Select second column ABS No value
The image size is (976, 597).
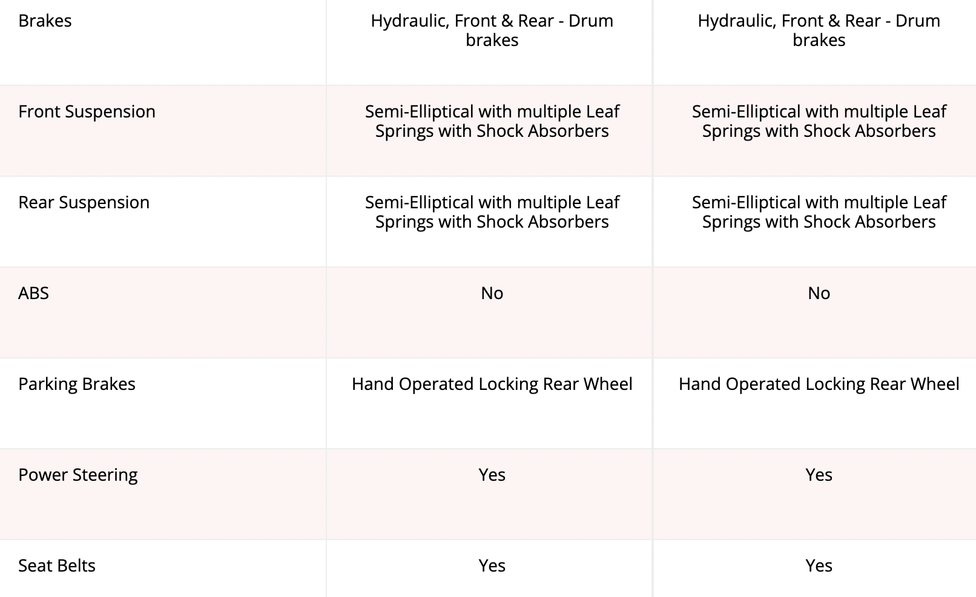pyautogui.click(x=819, y=293)
